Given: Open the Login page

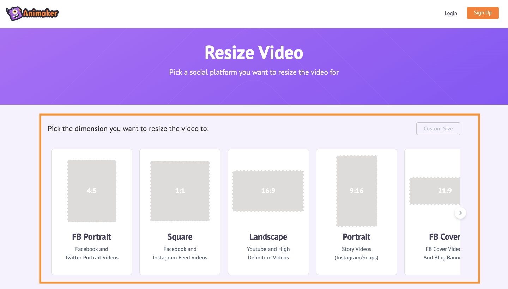Looking at the screenshot, I should pyautogui.click(x=450, y=13).
